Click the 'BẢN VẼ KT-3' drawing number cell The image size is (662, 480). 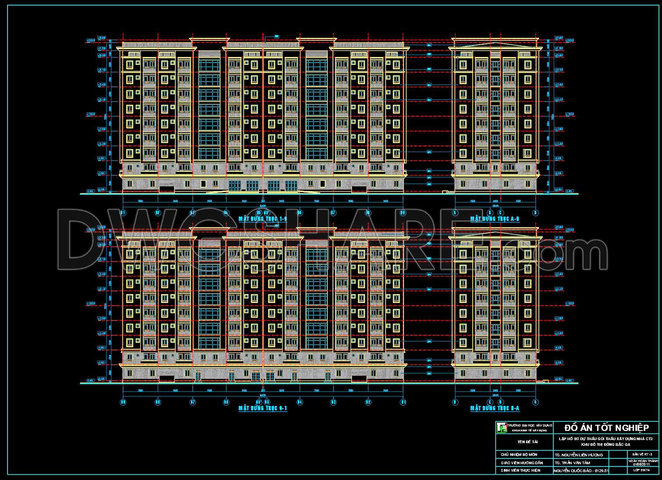point(642,454)
